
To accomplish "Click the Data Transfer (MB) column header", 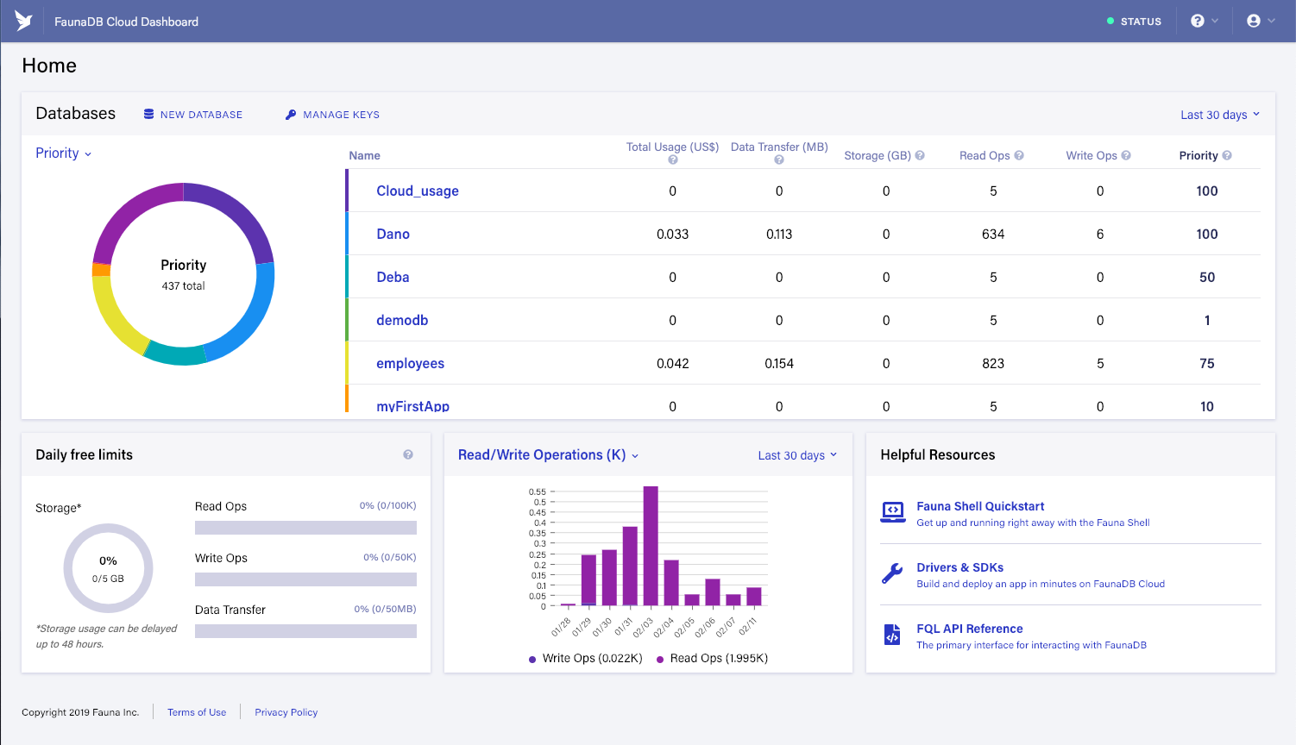I will pyautogui.click(x=779, y=147).
